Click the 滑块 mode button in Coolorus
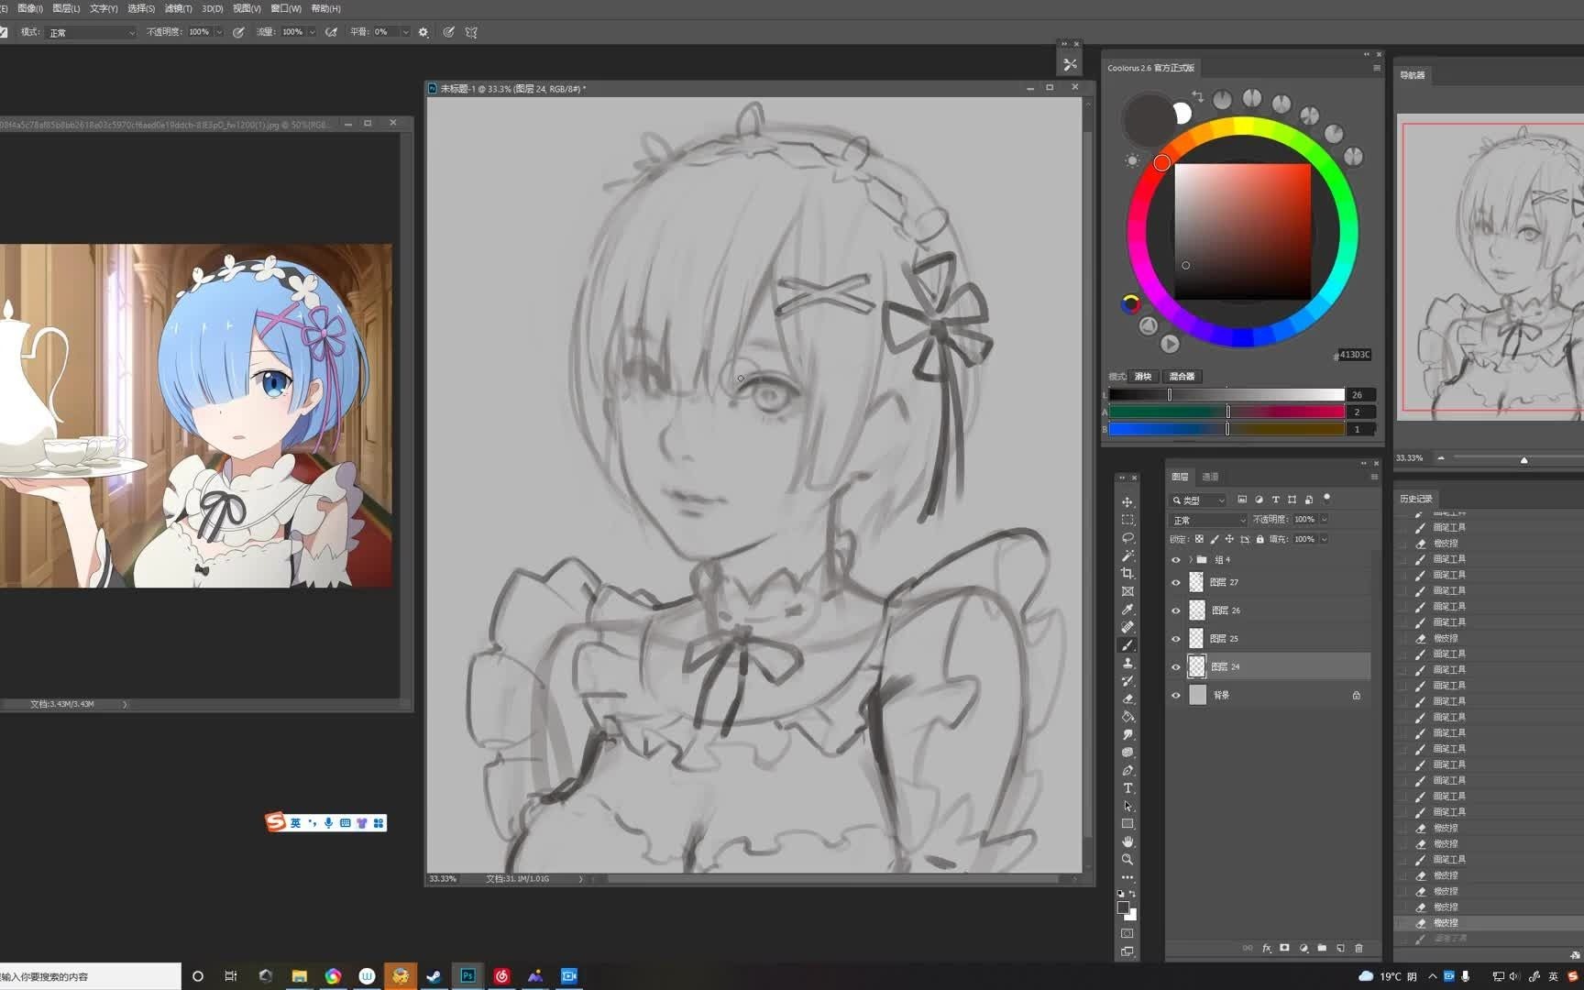The height and width of the screenshot is (990, 1584). 1143,376
